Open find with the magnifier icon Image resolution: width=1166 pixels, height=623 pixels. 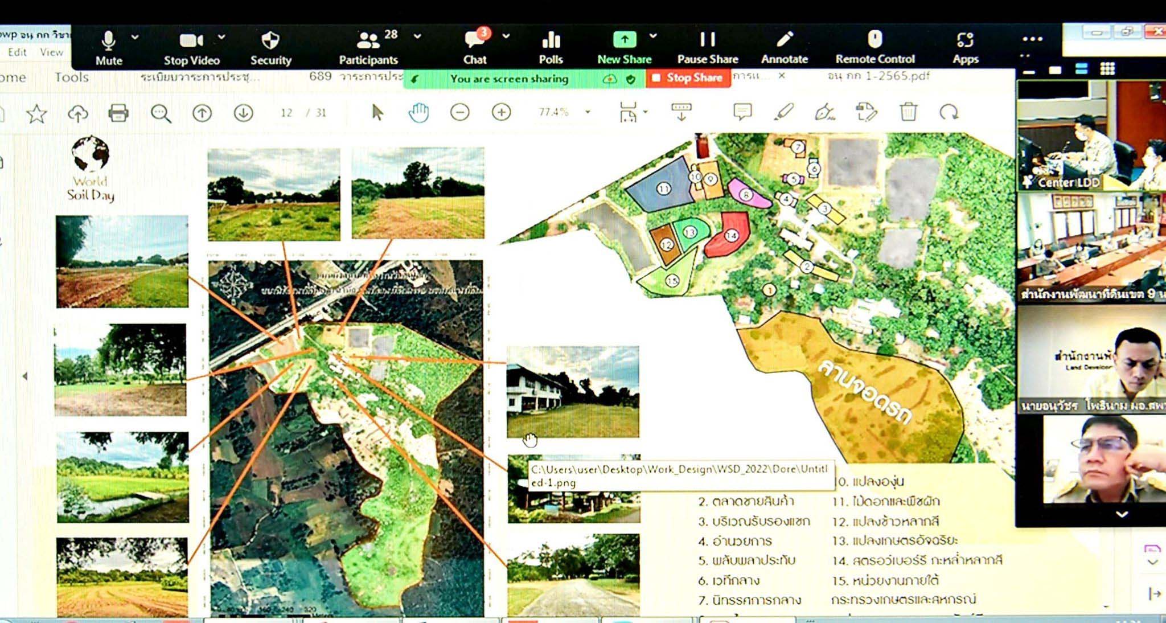click(x=161, y=113)
